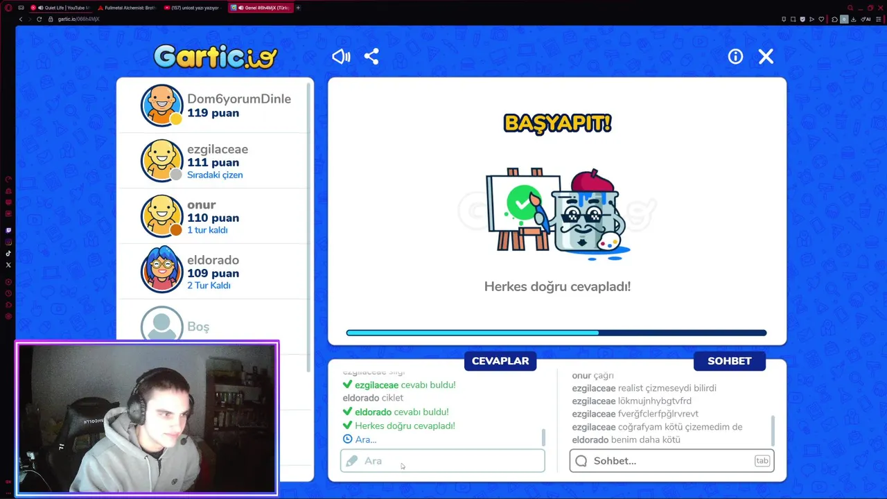Select Dom6yorumDinle's avatar
Image resolution: width=887 pixels, height=499 pixels.
161,105
